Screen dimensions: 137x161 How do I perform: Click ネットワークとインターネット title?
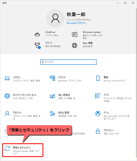(x=25, y=95)
